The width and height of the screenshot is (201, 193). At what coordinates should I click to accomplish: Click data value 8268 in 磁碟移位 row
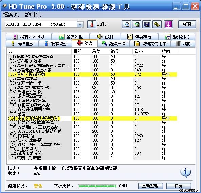pos(139,136)
